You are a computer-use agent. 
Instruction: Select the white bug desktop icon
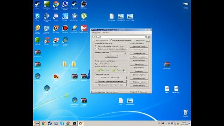point(75,17)
